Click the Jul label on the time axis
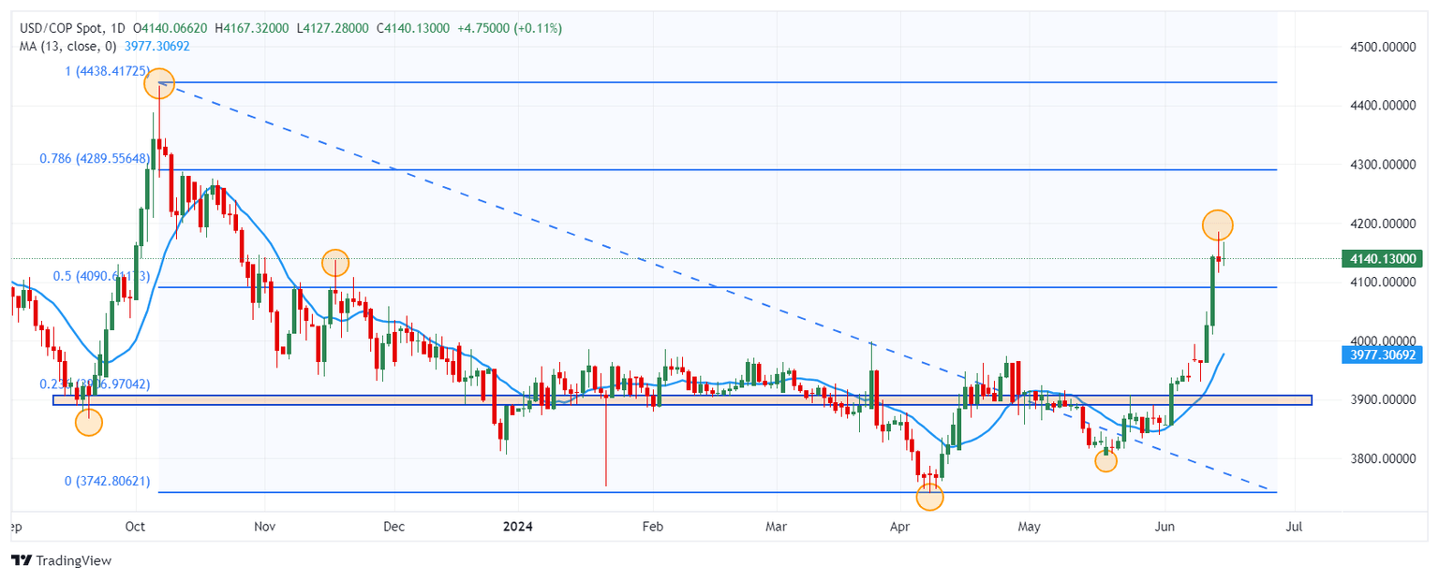This screenshot has height=579, width=1439. click(1295, 527)
